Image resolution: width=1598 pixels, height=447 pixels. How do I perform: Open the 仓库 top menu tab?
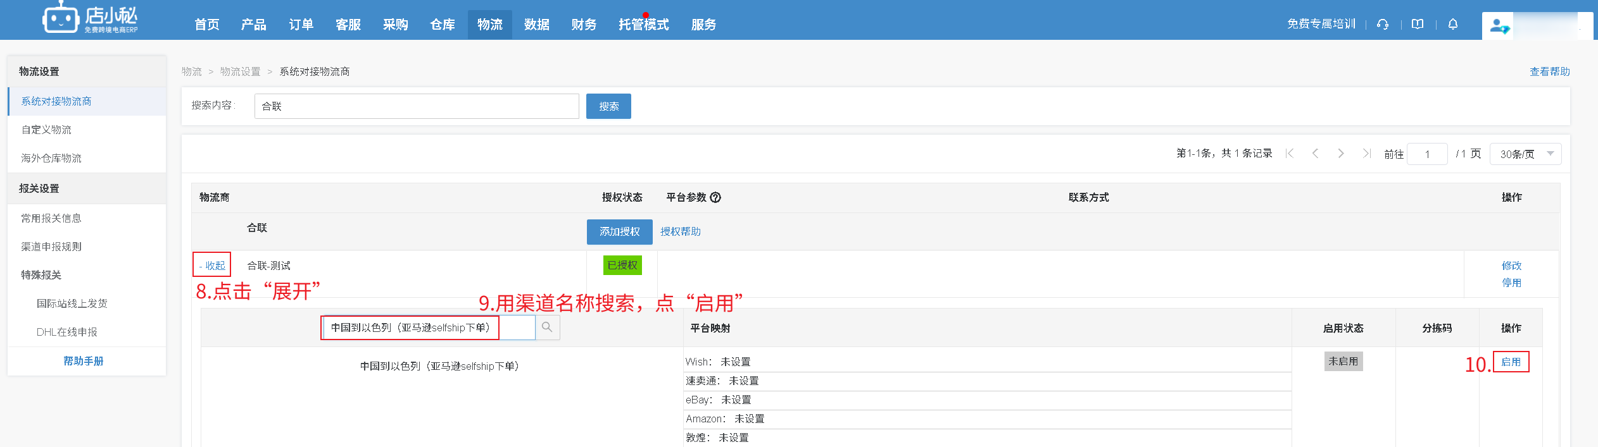click(442, 25)
